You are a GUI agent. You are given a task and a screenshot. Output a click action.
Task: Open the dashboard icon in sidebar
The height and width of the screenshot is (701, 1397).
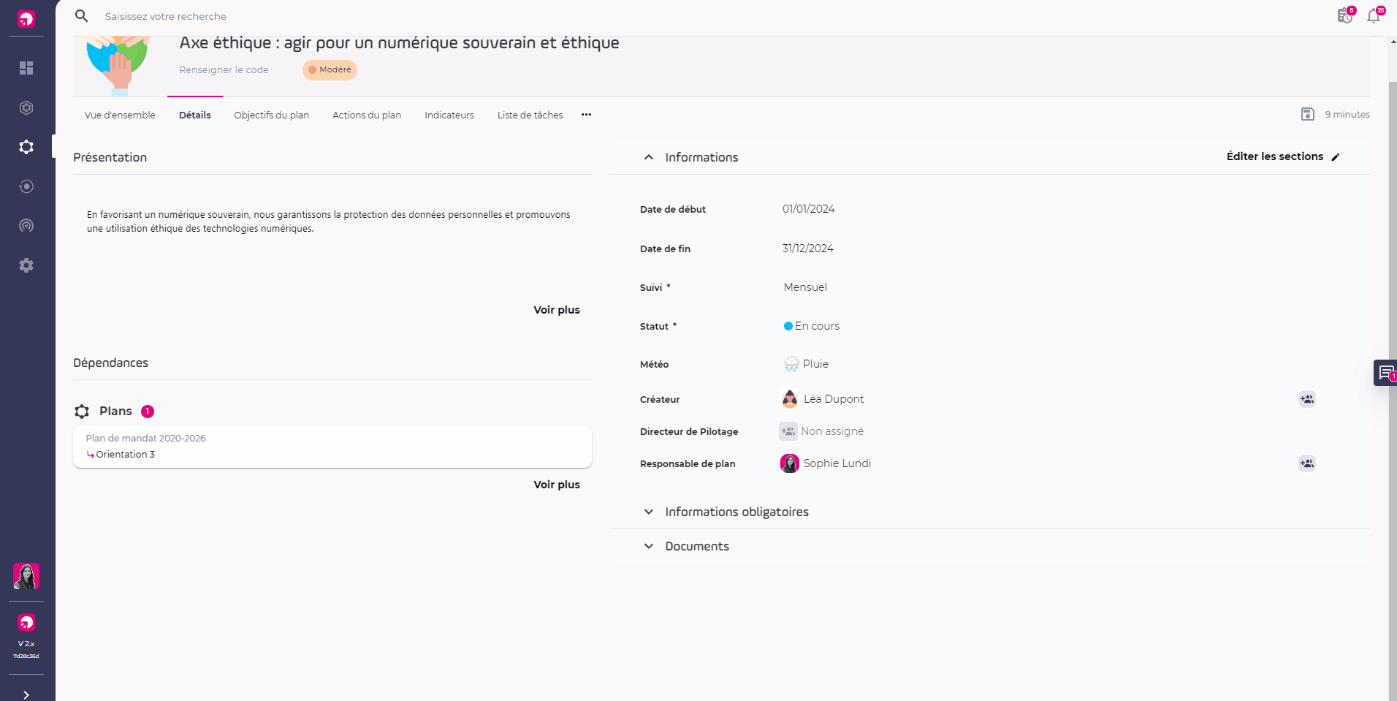[x=26, y=68]
